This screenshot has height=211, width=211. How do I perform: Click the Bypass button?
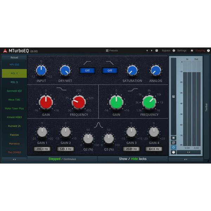click(x=166, y=51)
